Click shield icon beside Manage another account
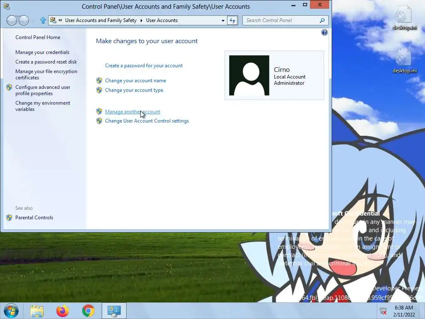The width and height of the screenshot is (425, 319). [99, 111]
